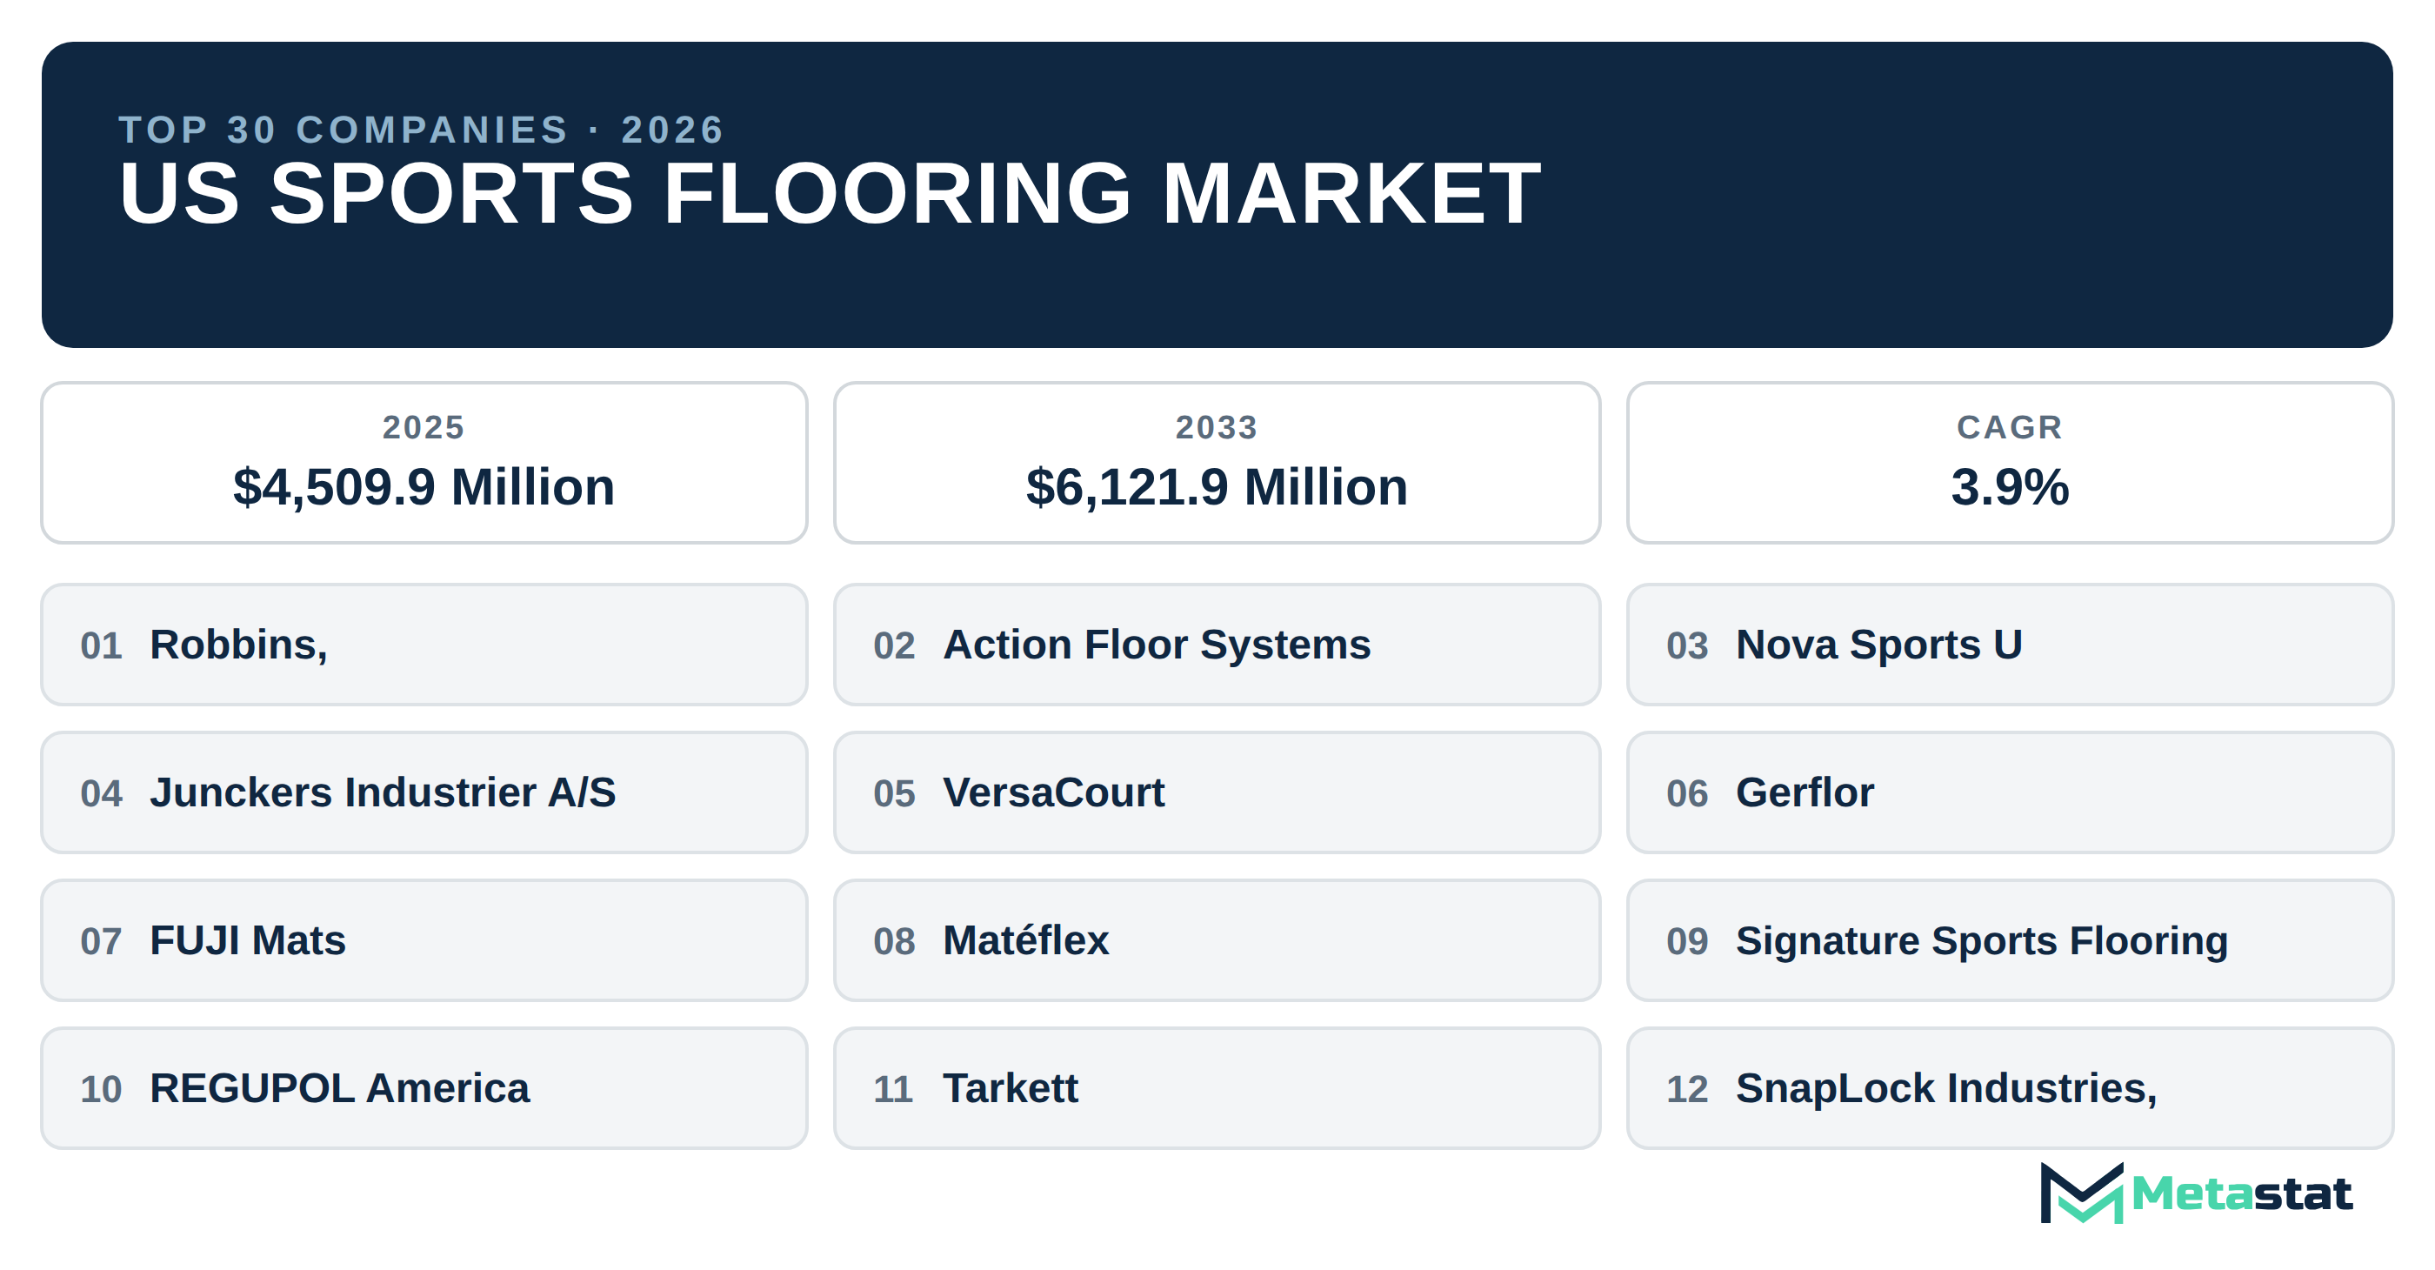Screen dimensions: 2435x1270
Task: Click the Tarkett company entry
Action: pos(1217,1088)
